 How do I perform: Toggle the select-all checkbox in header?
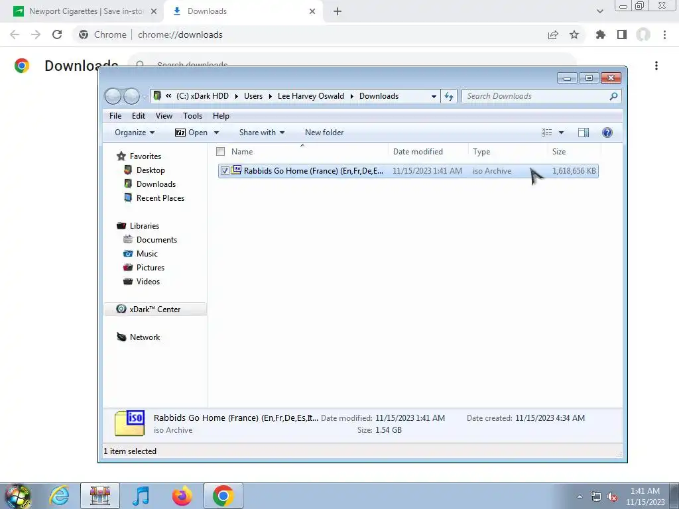[220, 152]
